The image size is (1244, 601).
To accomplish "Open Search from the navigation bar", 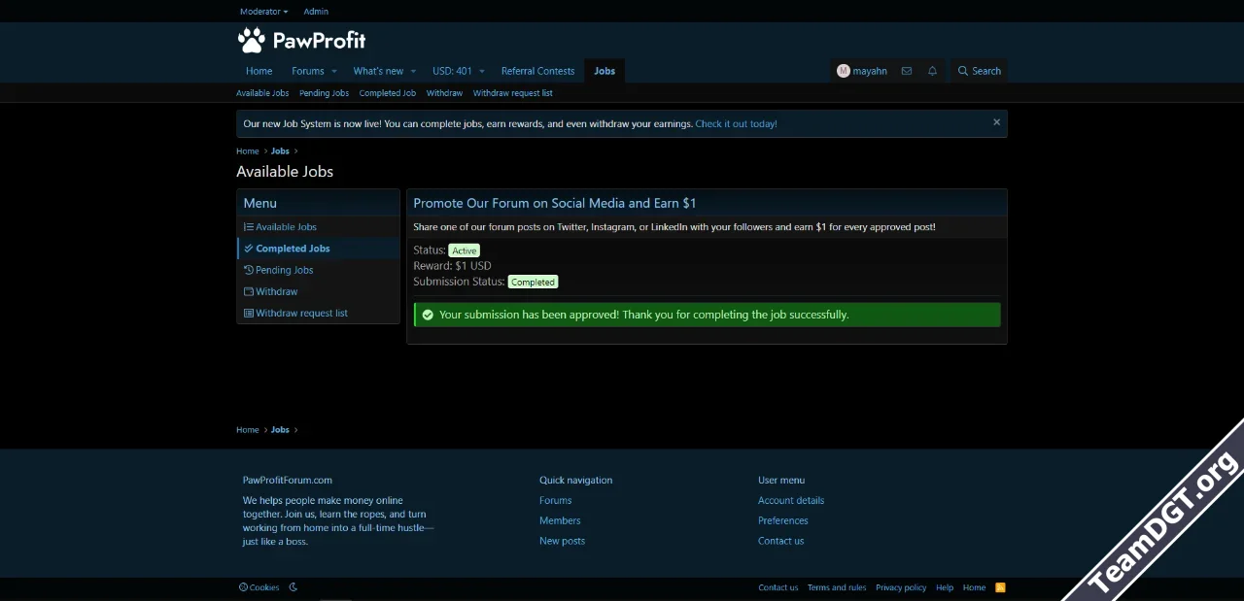I will coord(979,71).
